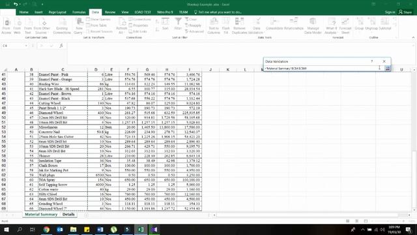Viewport: 417px width, 235px height.
Task: Open the Insert ribbon tab
Action: 38,12
